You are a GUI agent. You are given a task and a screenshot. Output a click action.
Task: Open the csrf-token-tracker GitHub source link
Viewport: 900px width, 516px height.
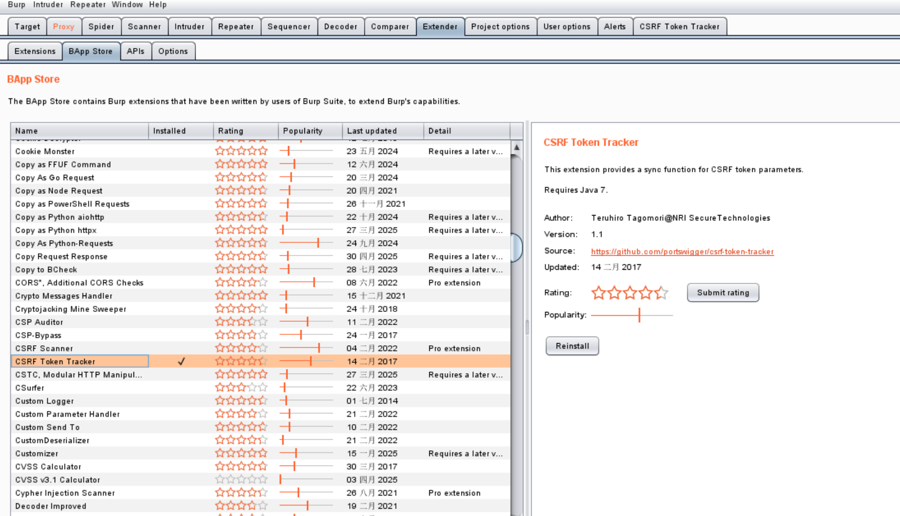(682, 252)
